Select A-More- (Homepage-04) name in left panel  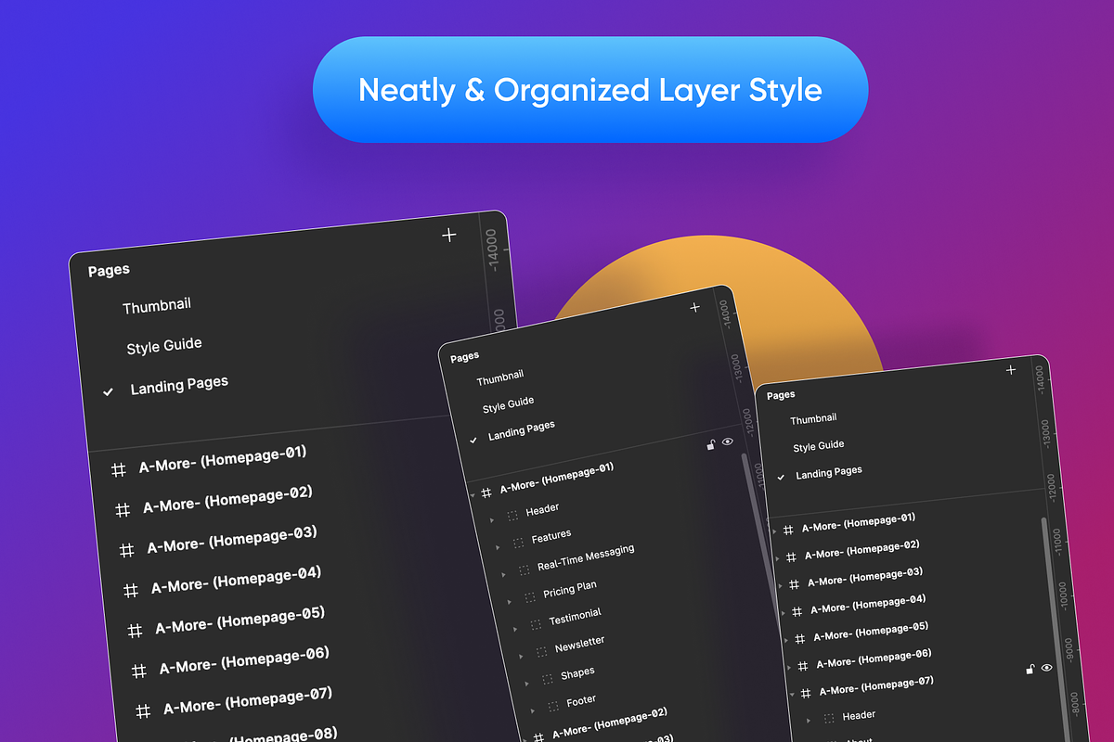pyautogui.click(x=236, y=580)
